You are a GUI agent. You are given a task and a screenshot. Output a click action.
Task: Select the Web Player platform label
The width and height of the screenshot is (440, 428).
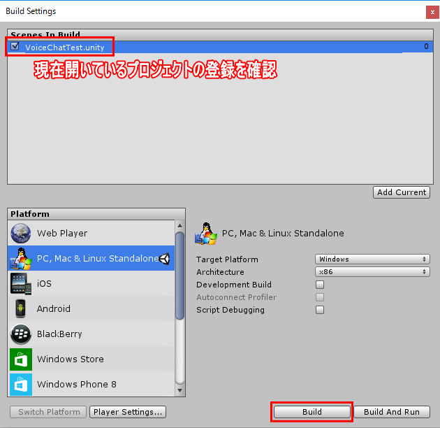(62, 234)
